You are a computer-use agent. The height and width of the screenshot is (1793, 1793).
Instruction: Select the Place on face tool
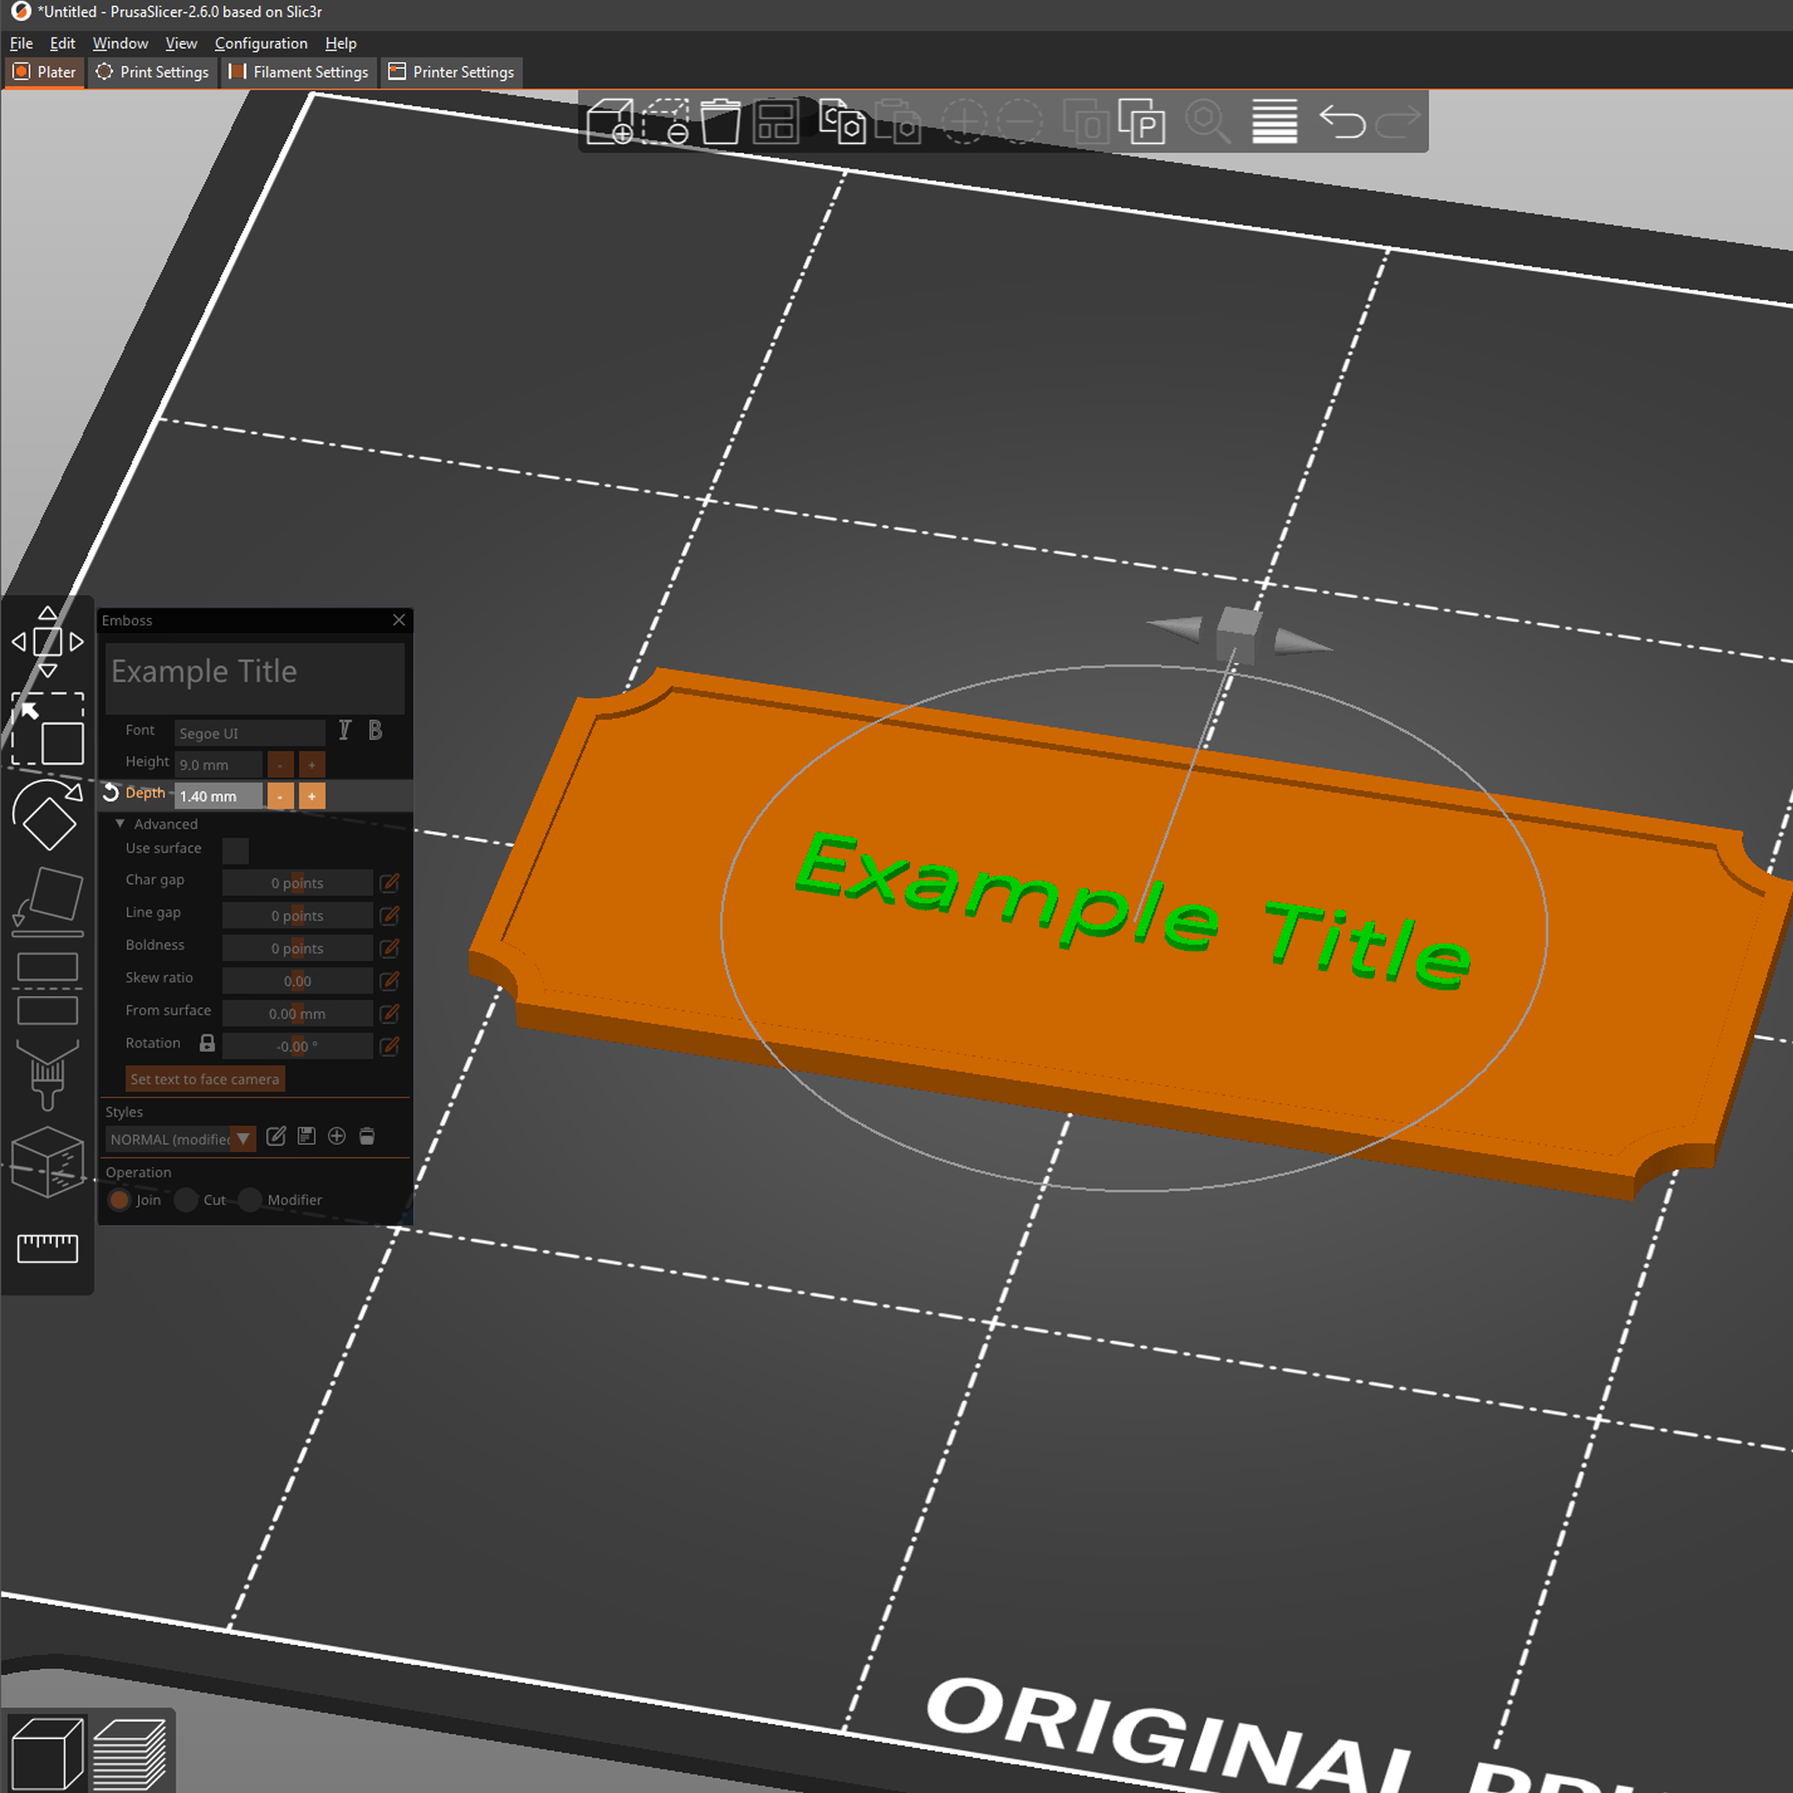[48, 902]
